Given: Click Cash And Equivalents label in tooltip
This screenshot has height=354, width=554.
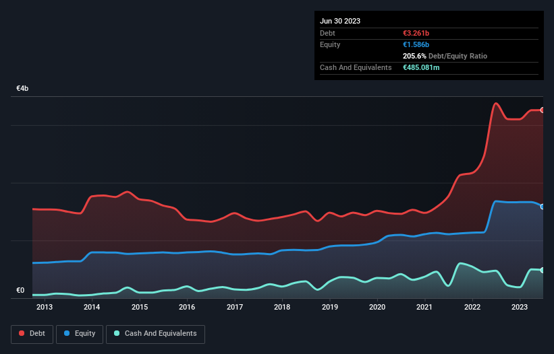Looking at the screenshot, I should point(356,67).
